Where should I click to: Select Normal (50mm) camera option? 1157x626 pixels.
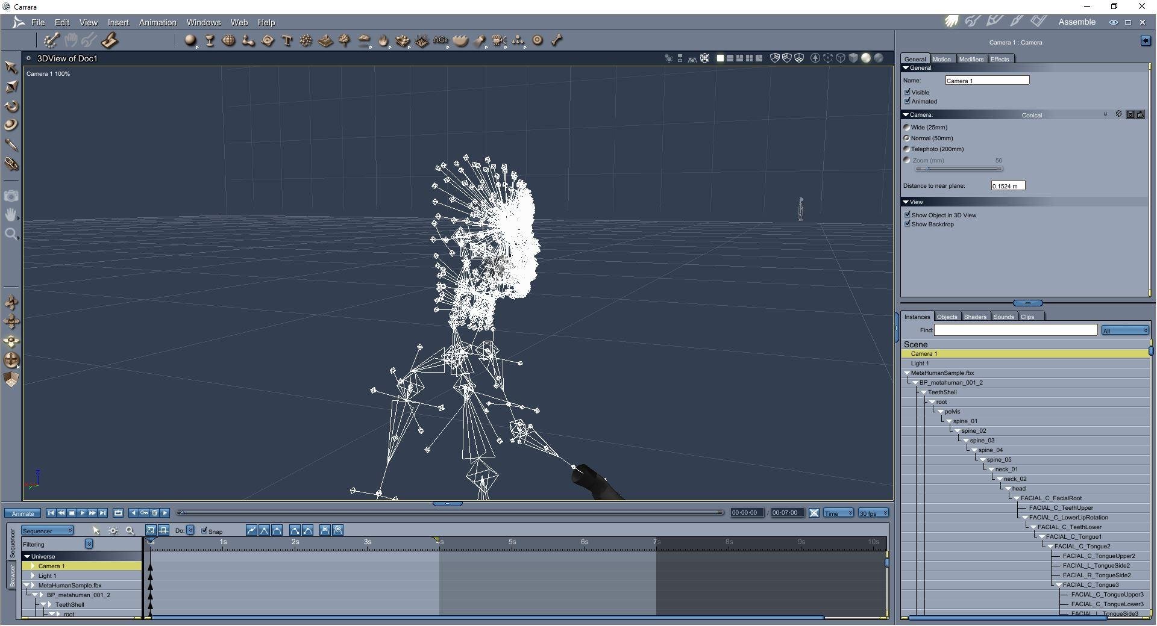[x=906, y=138]
